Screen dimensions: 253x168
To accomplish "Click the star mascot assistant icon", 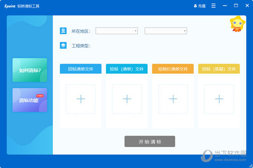I will [237, 24].
